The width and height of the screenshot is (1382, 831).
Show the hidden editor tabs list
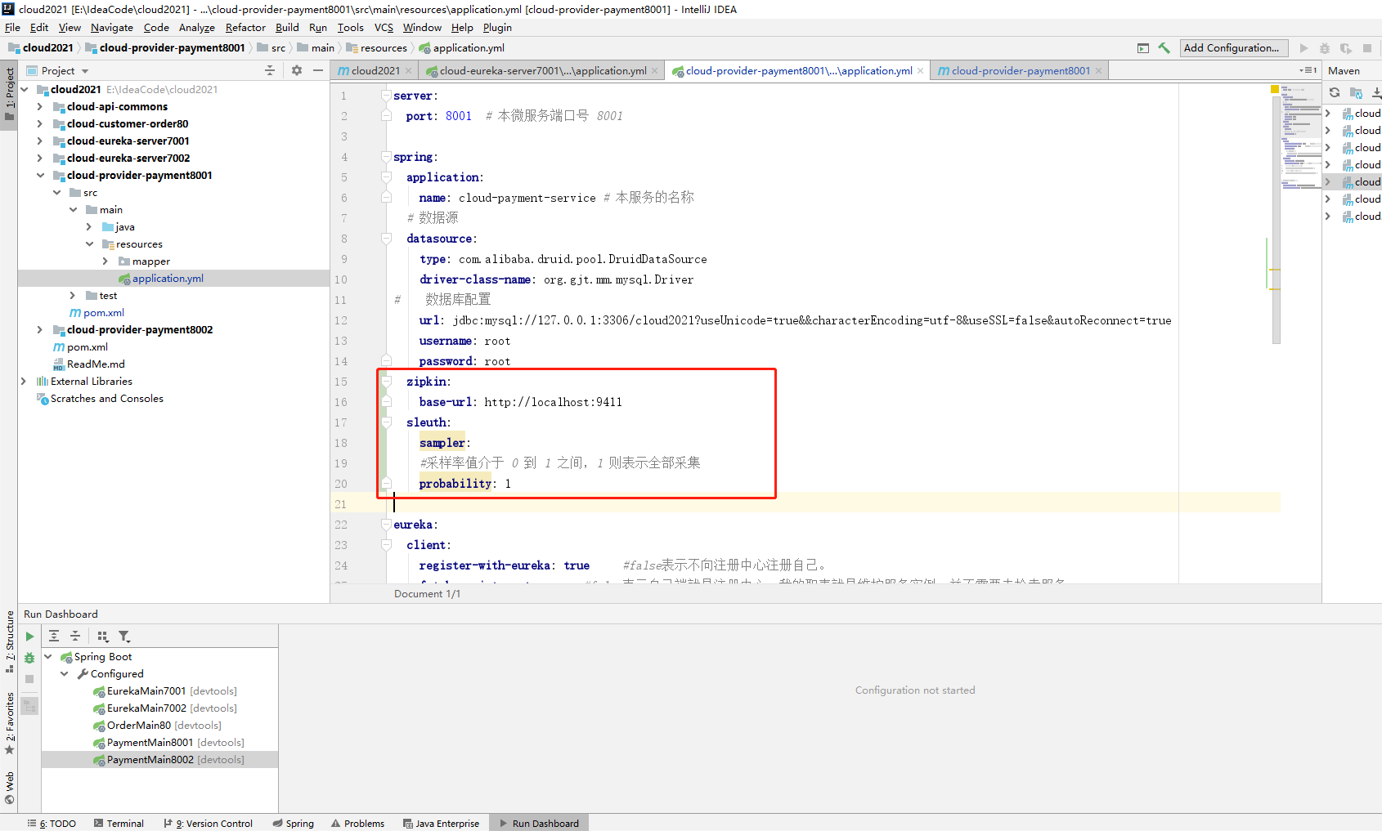click(1308, 71)
